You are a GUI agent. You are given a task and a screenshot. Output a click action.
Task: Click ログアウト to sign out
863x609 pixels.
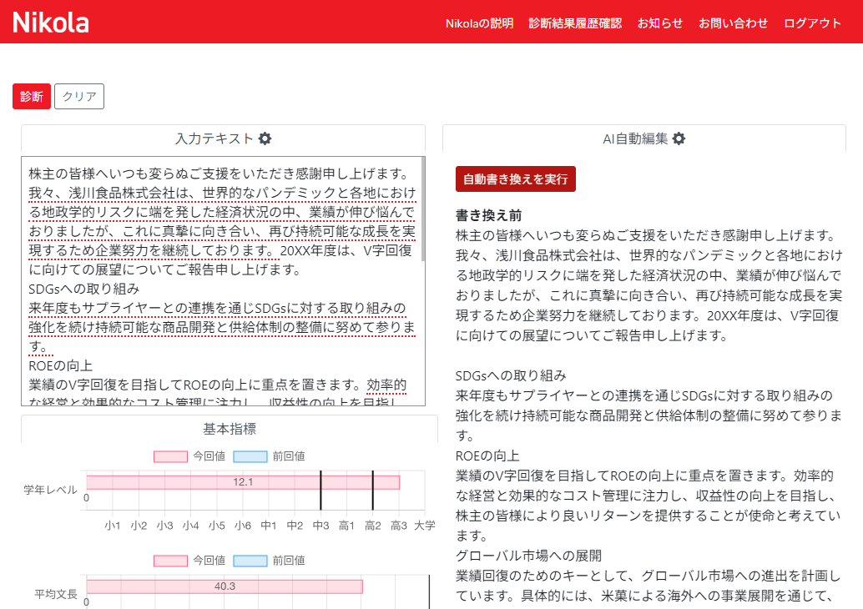(x=812, y=23)
